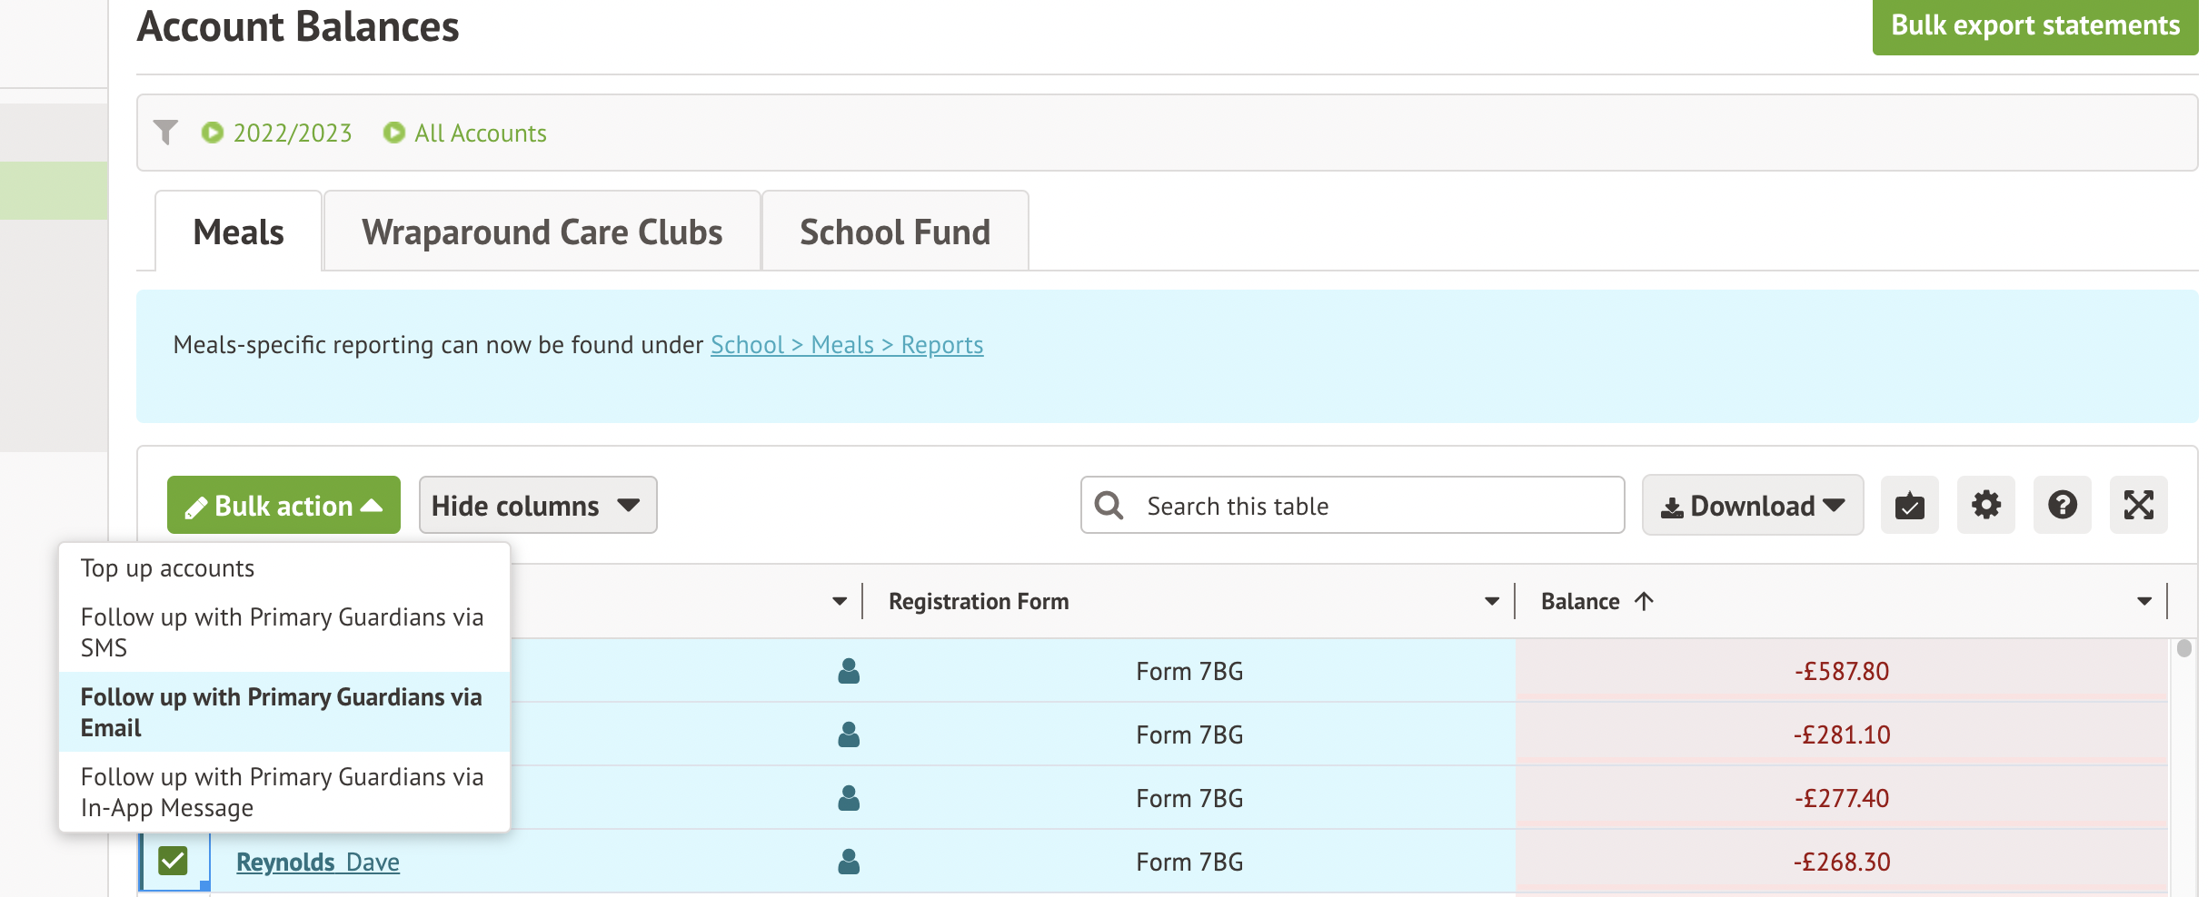Click person icon in -£281.10 row
2208x897 pixels.
pos(849,734)
